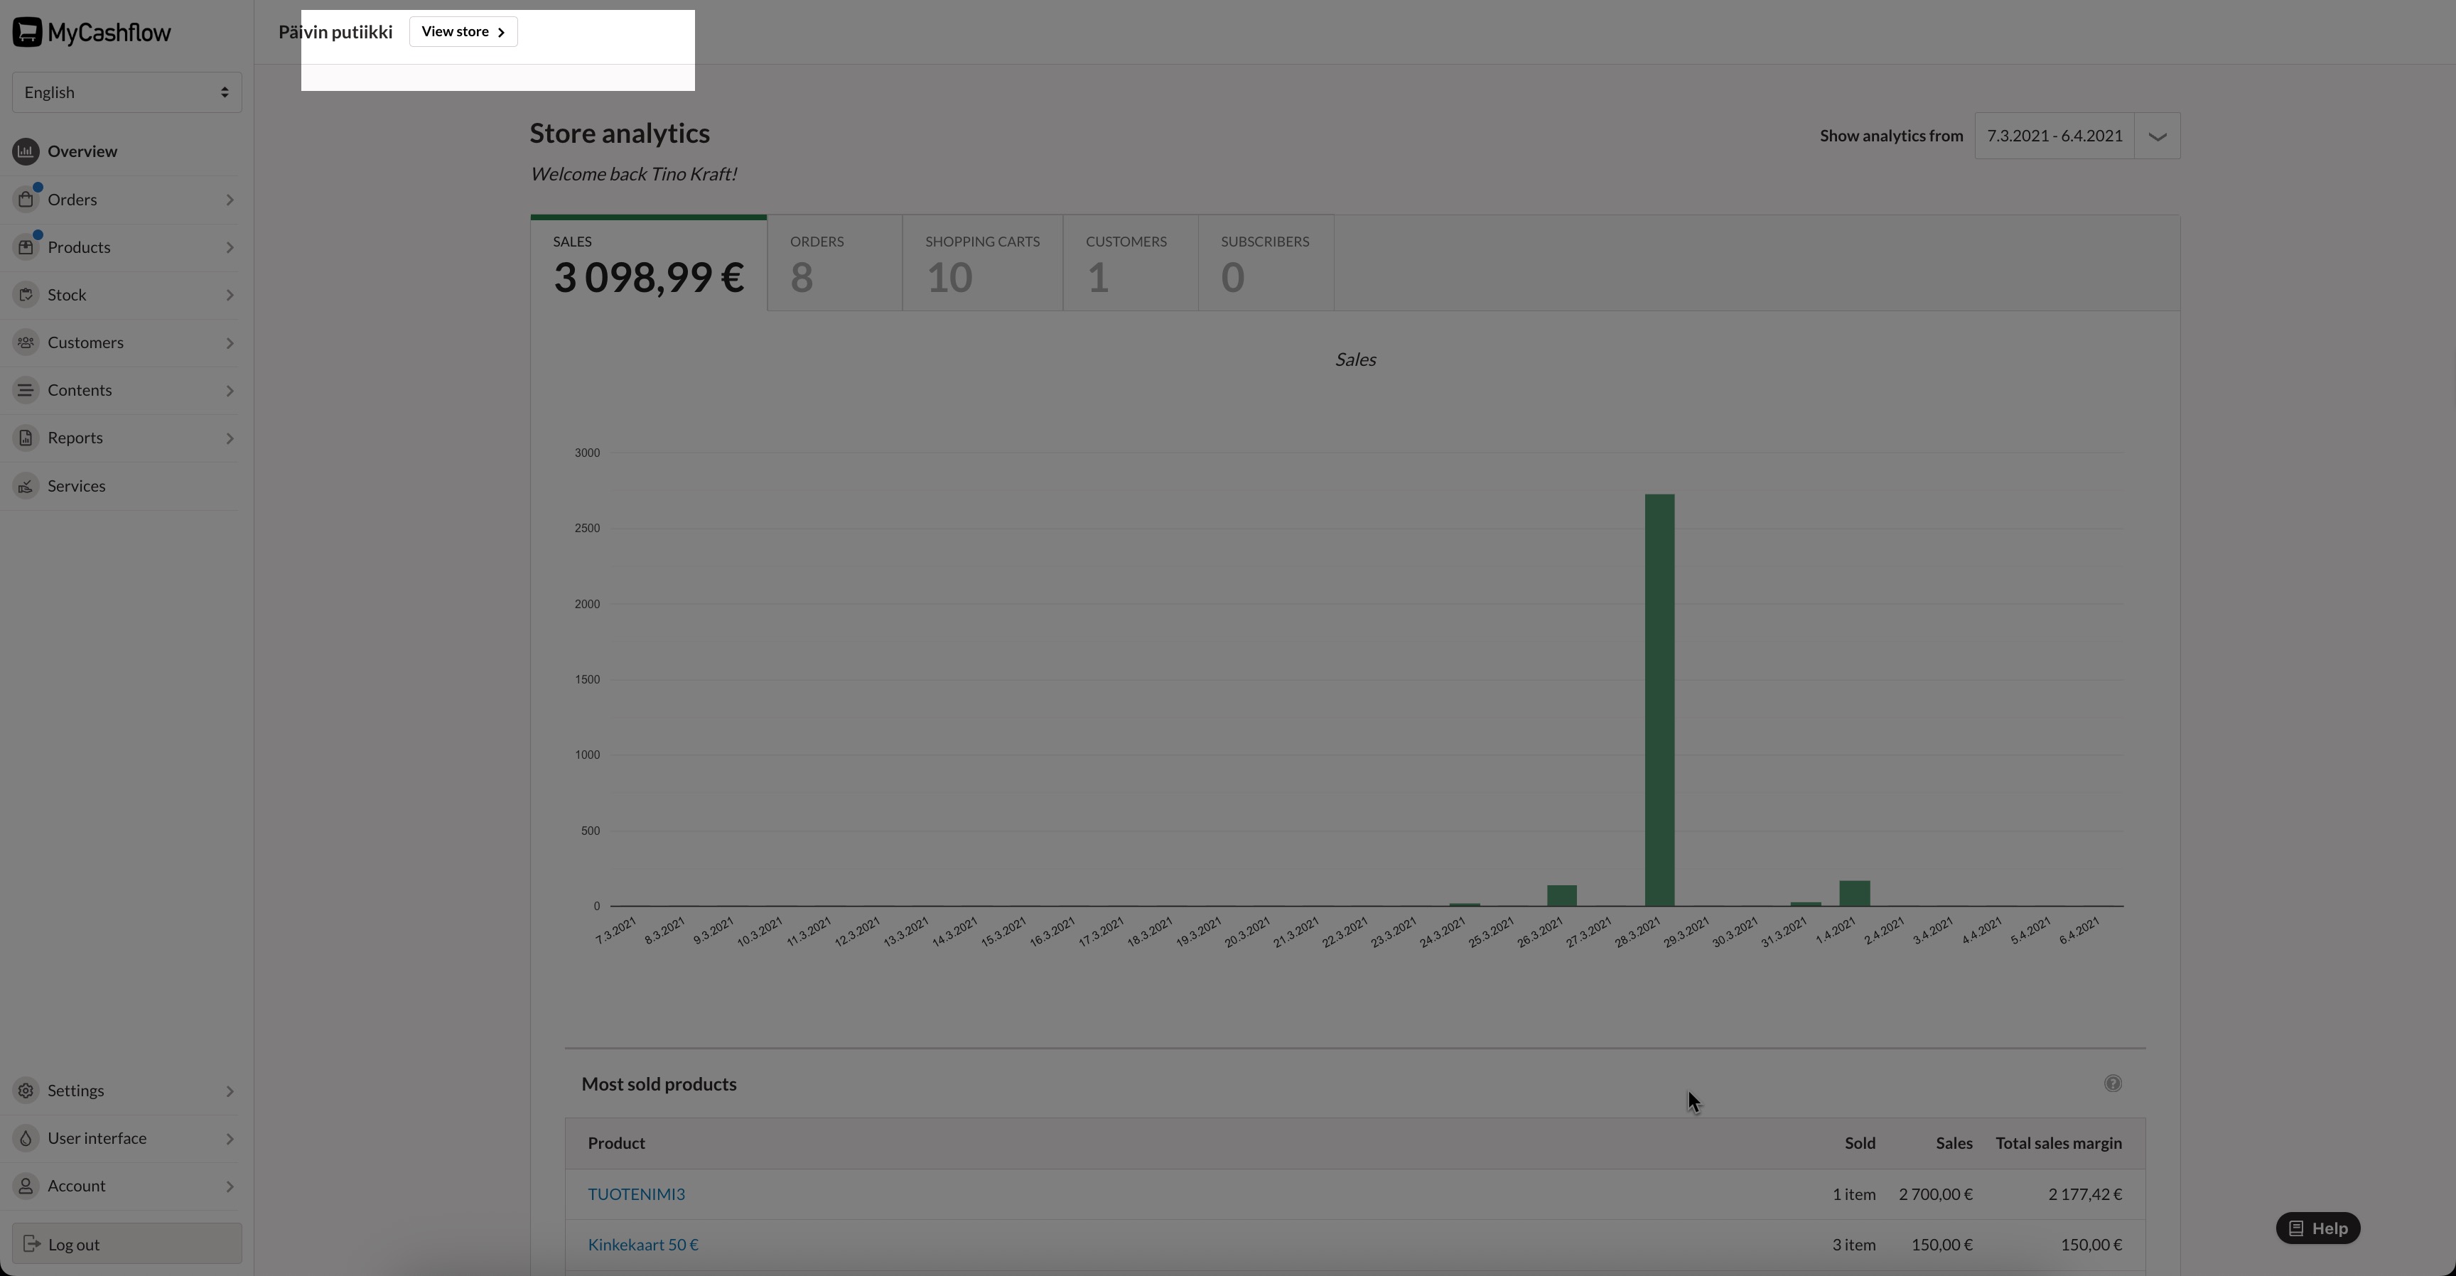Click help question mark beside Most sold products
The height and width of the screenshot is (1276, 2456).
2113,1083
